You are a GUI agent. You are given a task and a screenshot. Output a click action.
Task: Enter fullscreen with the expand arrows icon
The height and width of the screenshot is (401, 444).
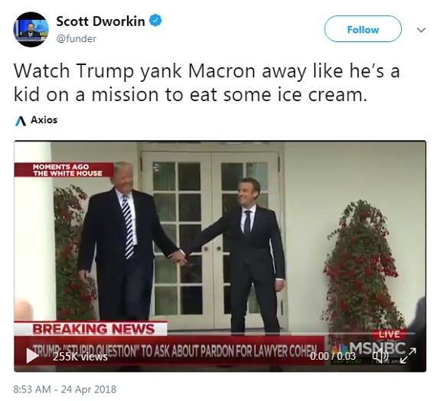[408, 355]
